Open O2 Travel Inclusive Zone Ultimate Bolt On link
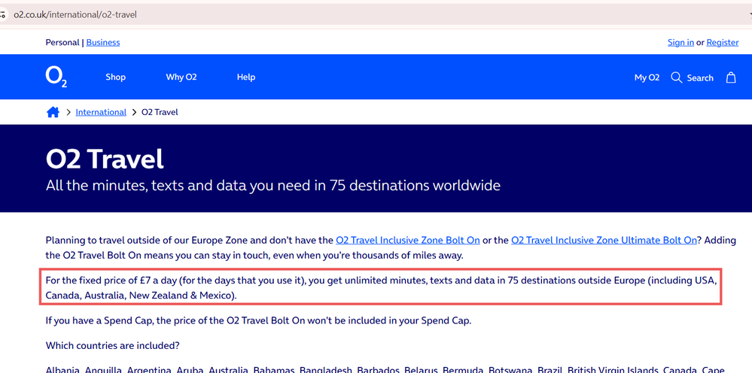 coord(604,241)
